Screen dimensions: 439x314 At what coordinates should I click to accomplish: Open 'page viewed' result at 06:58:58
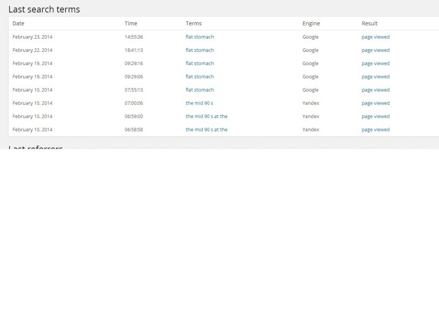376,130
